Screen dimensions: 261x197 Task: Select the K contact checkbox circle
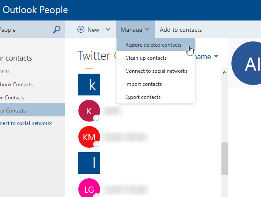click(97, 118)
